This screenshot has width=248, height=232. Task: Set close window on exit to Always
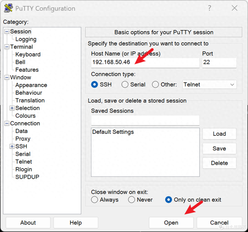click(x=95, y=200)
